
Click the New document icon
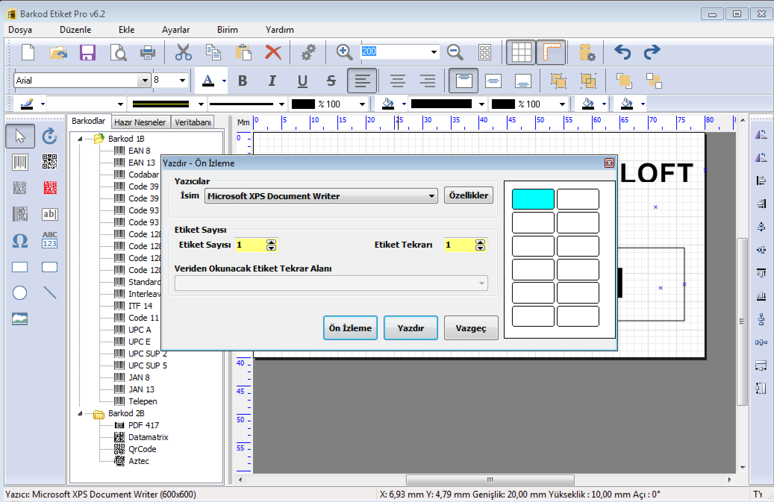click(28, 52)
